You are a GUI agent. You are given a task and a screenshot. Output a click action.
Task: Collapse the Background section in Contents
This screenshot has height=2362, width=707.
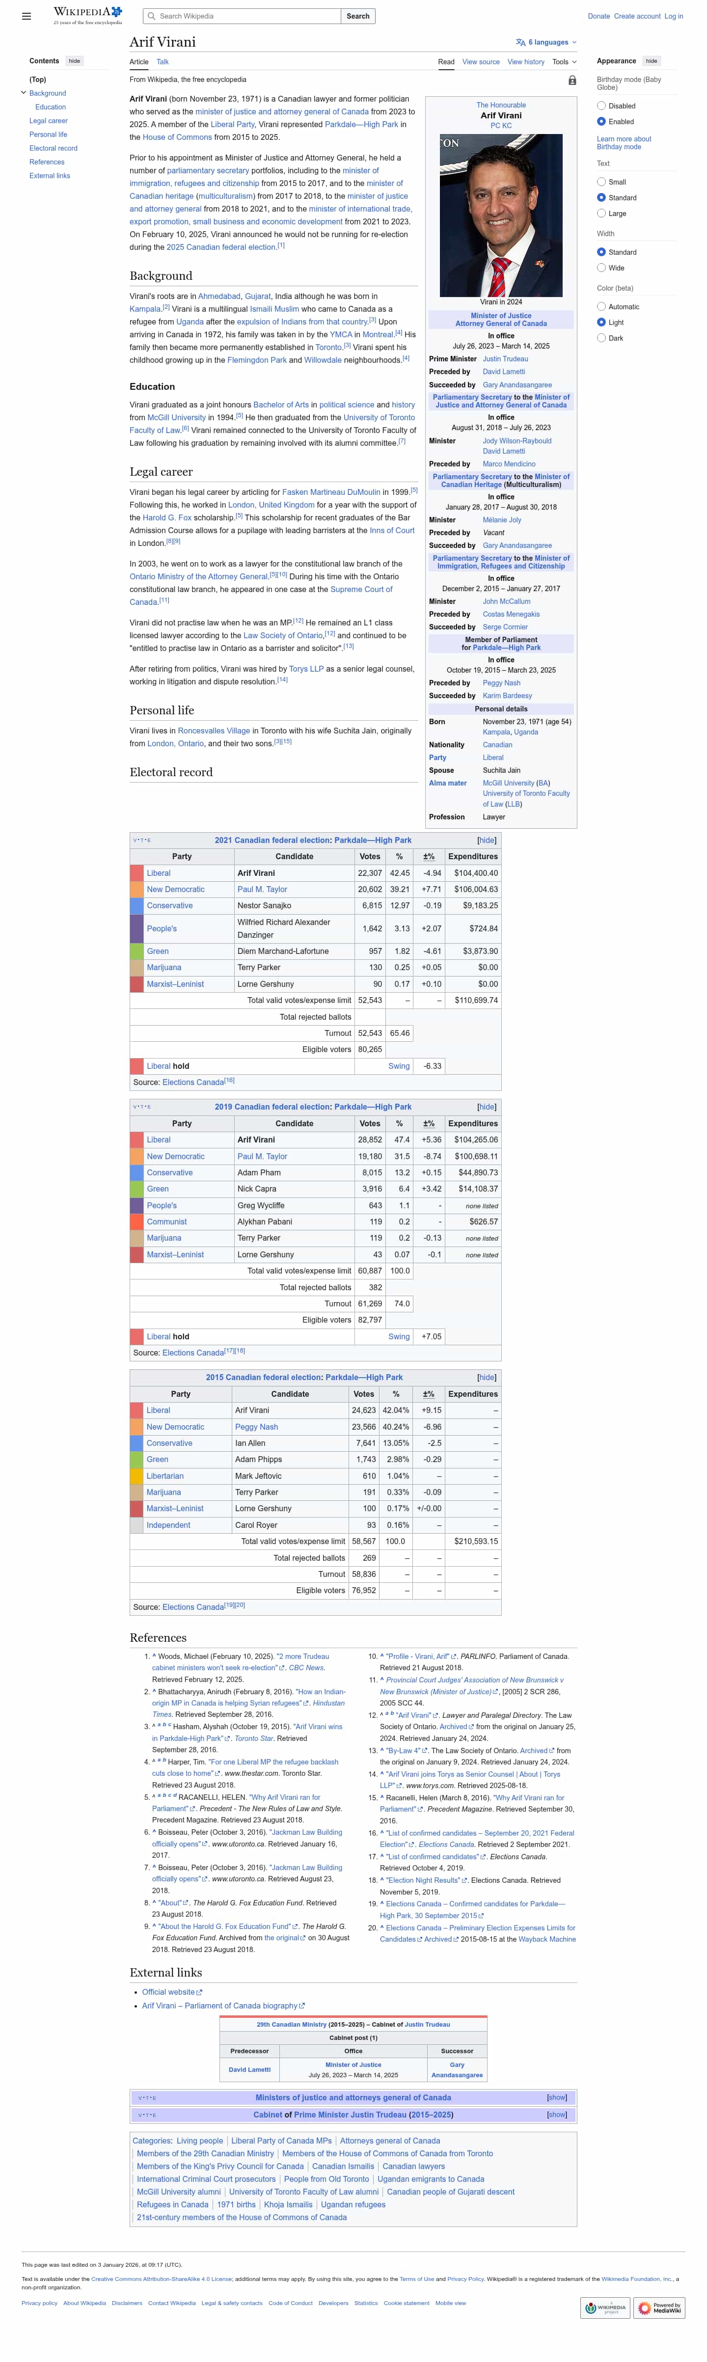coord(24,93)
